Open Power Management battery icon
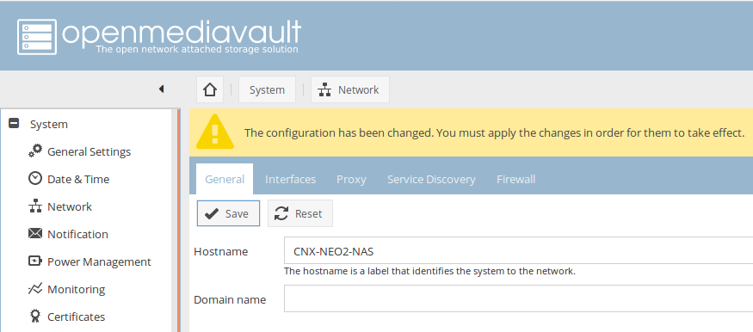The image size is (753, 332). 35,261
